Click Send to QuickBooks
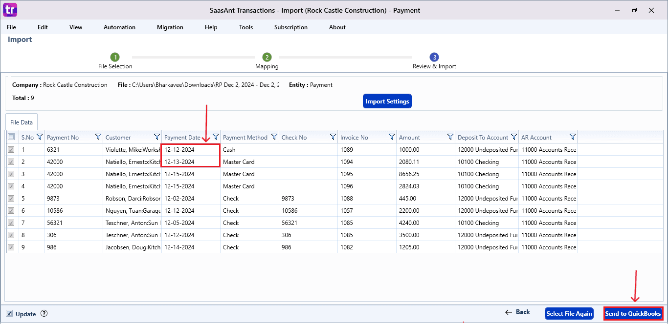Screen dimensions: 668x324 click(x=633, y=313)
